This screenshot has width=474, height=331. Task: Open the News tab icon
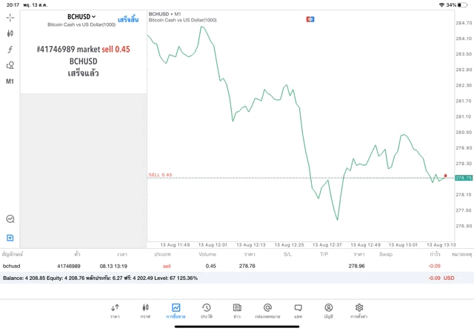(236, 310)
